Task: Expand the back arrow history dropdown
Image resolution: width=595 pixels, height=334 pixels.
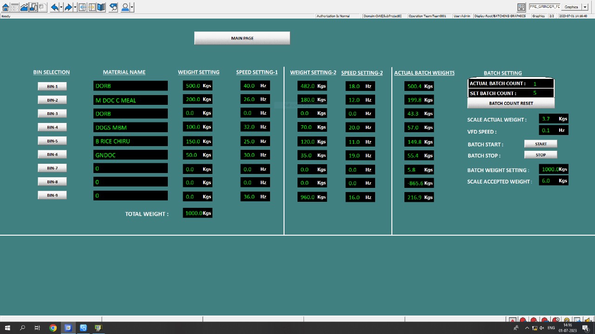Action: 61,7
